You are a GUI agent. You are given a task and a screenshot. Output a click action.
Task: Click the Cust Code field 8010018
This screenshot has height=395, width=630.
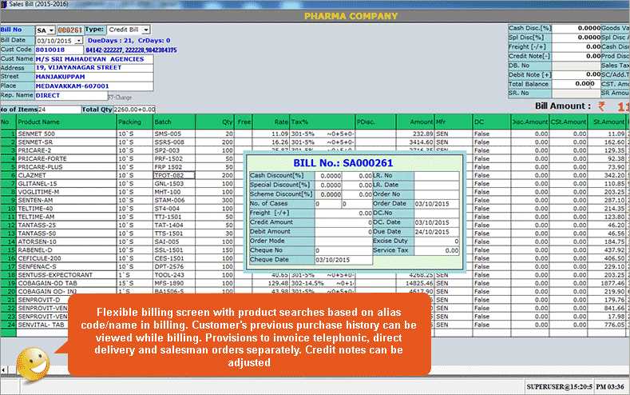click(x=58, y=50)
